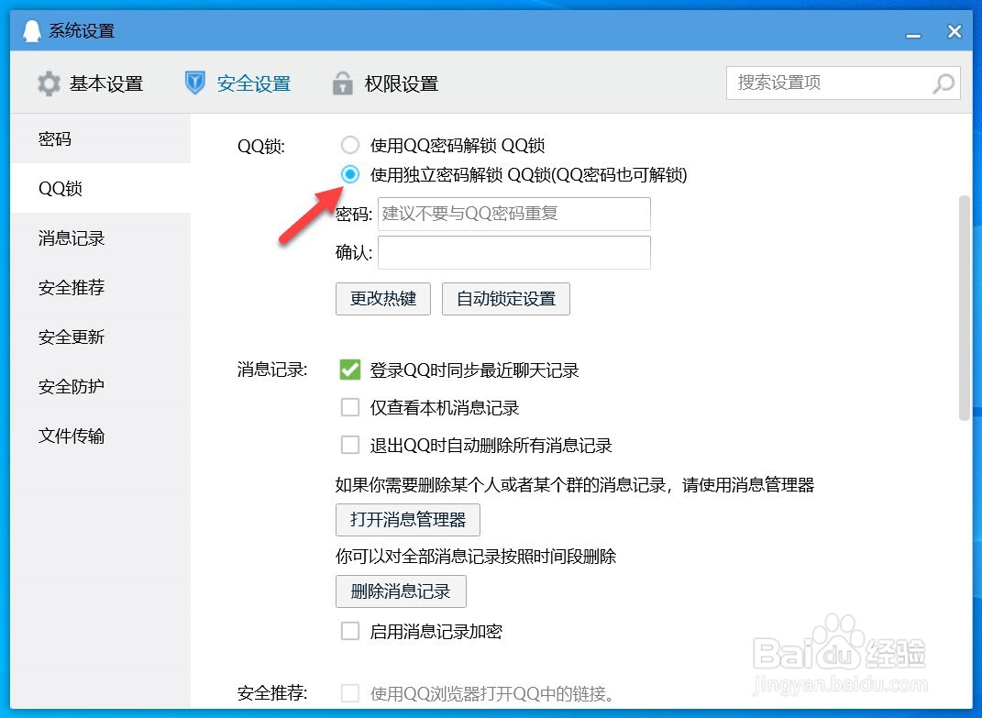This screenshot has width=982, height=718.
Task: Open the 消息记录 sidebar section
Action: [x=71, y=238]
